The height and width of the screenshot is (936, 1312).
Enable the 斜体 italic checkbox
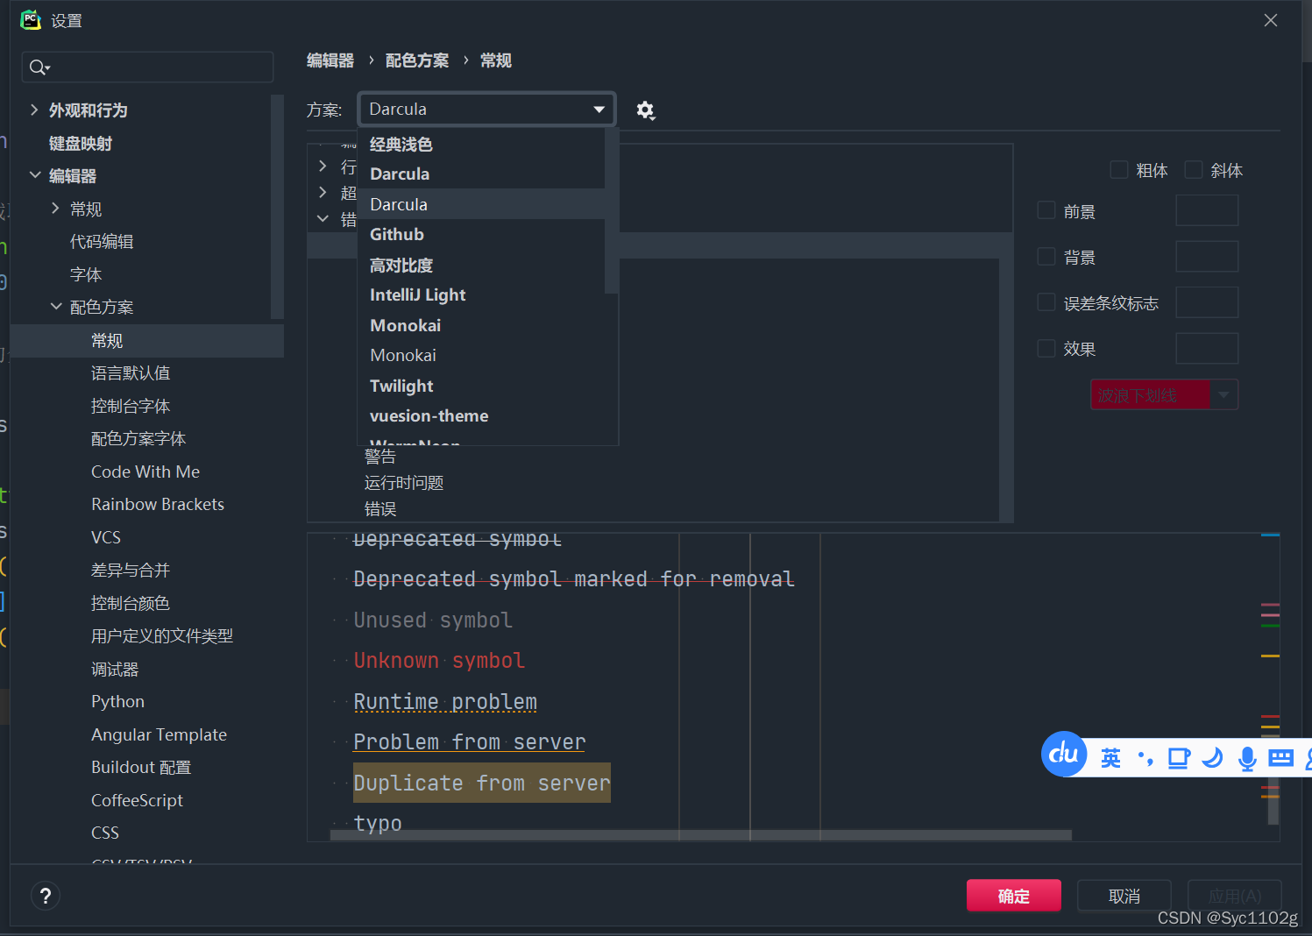[x=1193, y=170]
